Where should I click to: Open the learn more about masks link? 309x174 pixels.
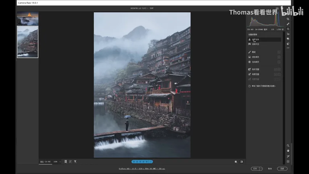point(264,86)
